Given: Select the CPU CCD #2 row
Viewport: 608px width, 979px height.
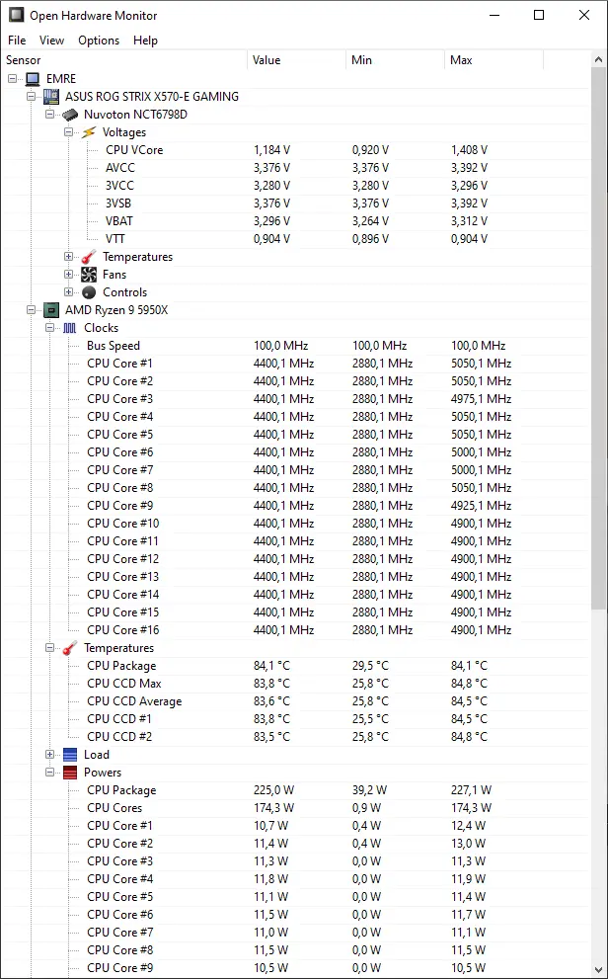Looking at the screenshot, I should (x=296, y=737).
